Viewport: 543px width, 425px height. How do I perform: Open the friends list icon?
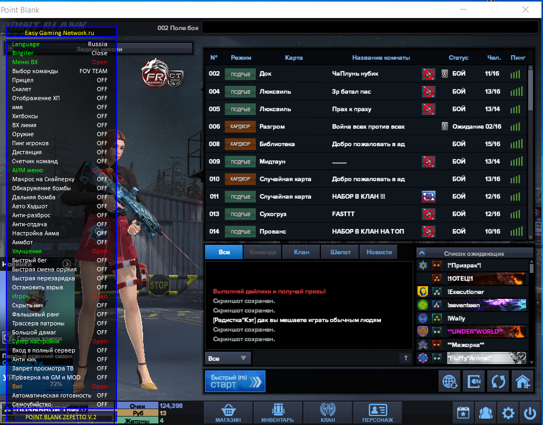pos(485,413)
